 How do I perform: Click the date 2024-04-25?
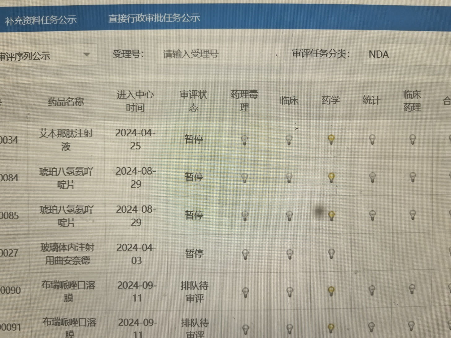coord(135,139)
